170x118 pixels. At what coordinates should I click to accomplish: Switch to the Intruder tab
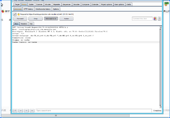(x=48, y=4)
